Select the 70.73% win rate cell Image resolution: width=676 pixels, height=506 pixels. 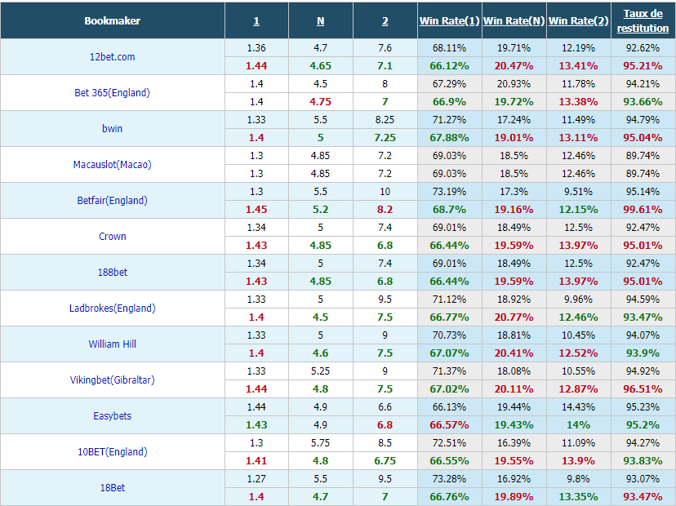click(449, 335)
